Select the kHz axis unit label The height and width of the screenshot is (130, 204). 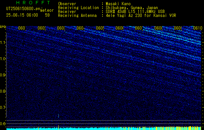pos(3,27)
